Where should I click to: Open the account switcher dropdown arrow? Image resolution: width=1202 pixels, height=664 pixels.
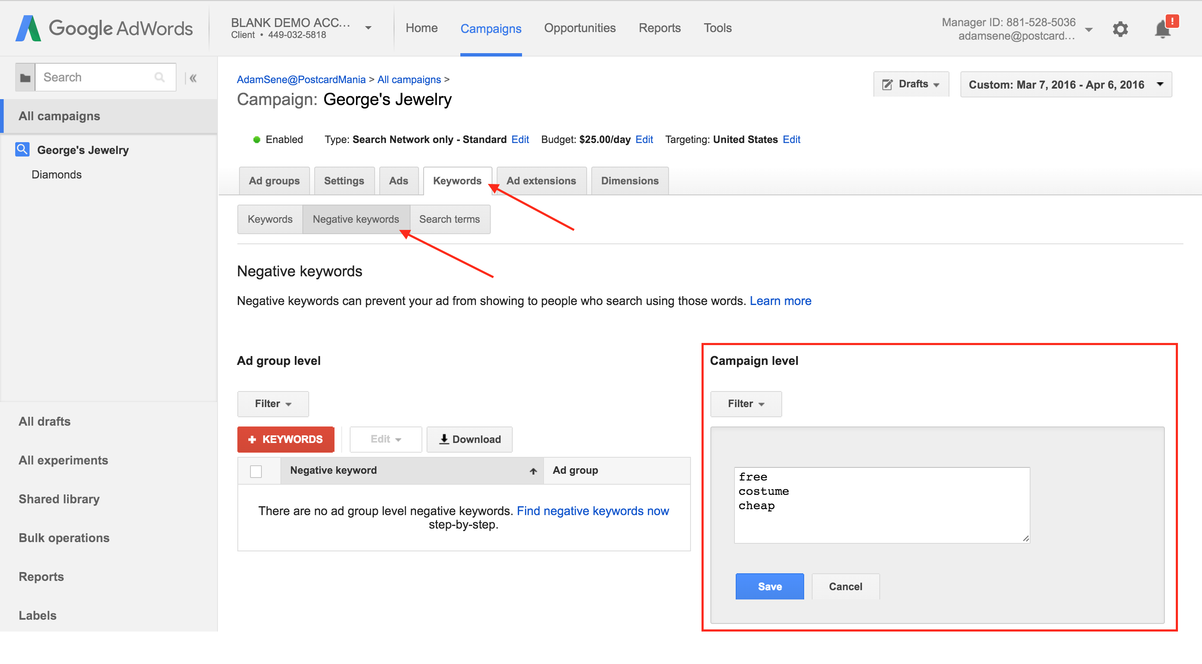pos(368,28)
